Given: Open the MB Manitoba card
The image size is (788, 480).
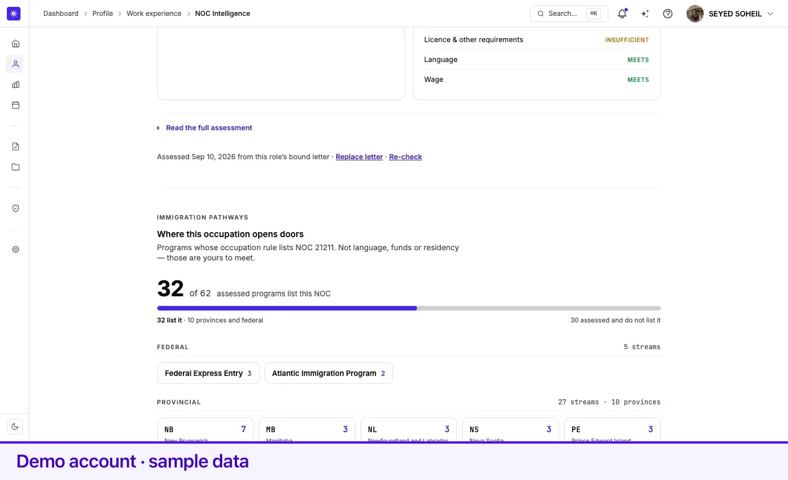Looking at the screenshot, I should coord(307,431).
